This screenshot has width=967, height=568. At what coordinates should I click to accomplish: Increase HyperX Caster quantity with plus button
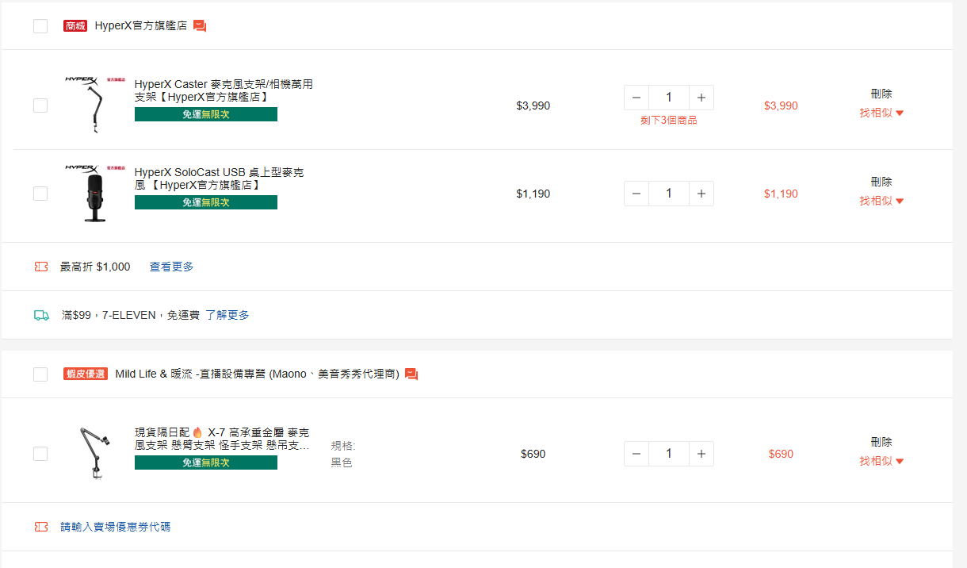(701, 98)
